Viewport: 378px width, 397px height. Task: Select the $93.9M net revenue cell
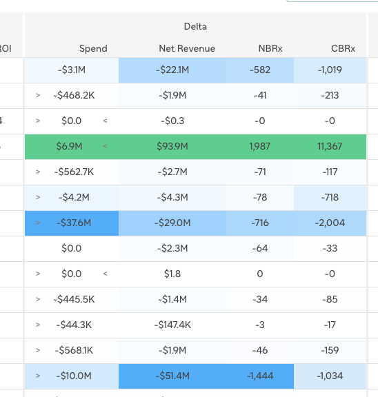point(172,146)
